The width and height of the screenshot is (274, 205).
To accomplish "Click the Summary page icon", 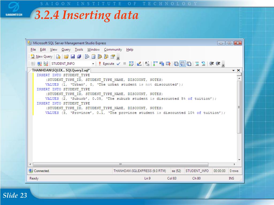I will (x=93, y=57).
